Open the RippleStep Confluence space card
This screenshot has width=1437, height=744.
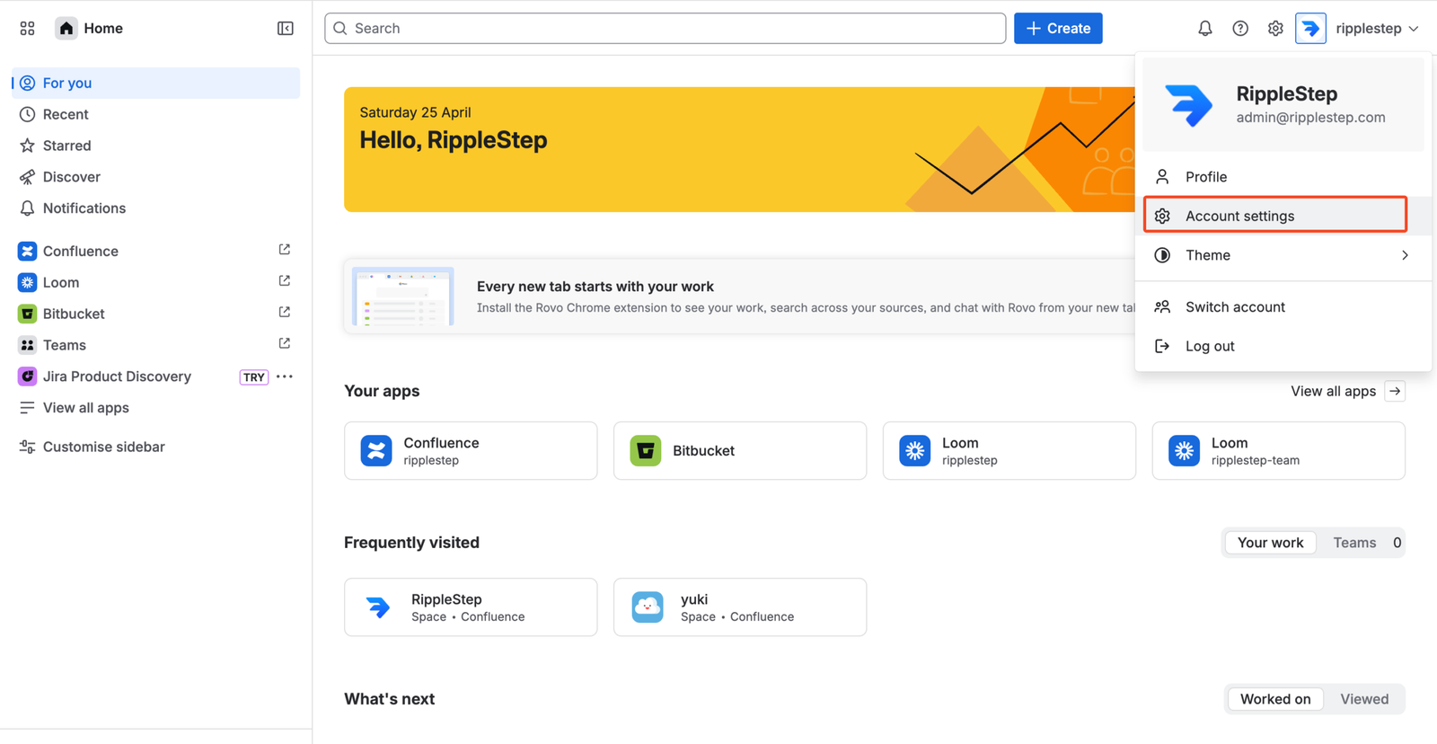(x=471, y=607)
